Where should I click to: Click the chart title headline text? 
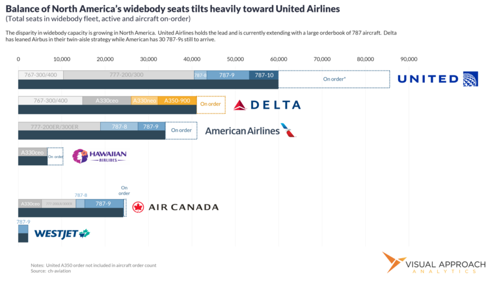173,9
